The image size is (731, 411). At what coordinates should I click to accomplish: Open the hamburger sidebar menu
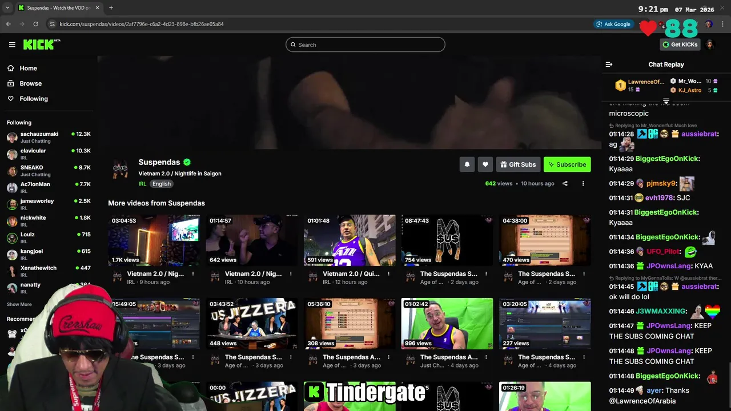(x=12, y=45)
